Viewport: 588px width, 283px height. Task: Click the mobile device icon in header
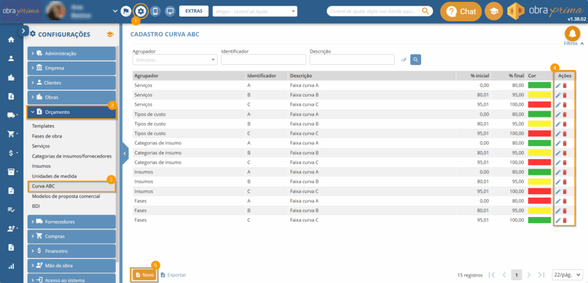(155, 11)
